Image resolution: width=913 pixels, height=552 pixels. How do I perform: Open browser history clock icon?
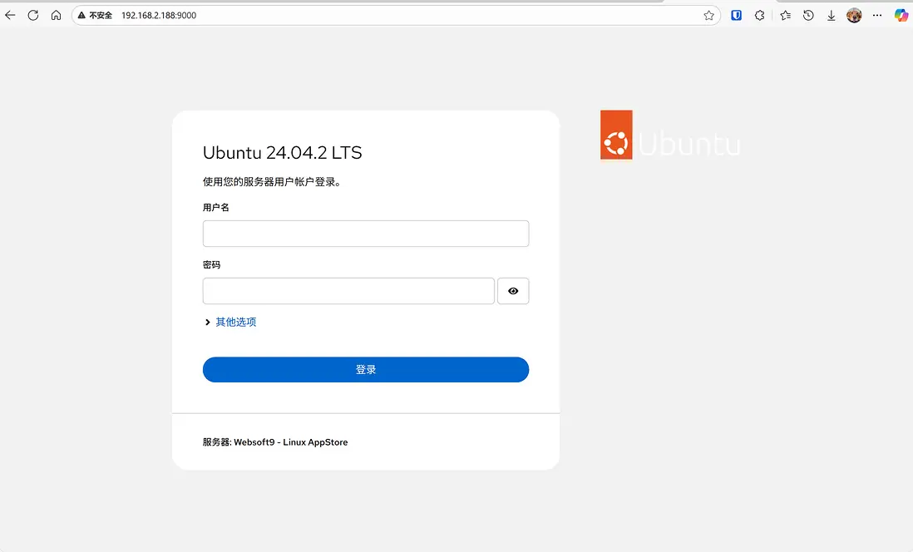pyautogui.click(x=808, y=15)
